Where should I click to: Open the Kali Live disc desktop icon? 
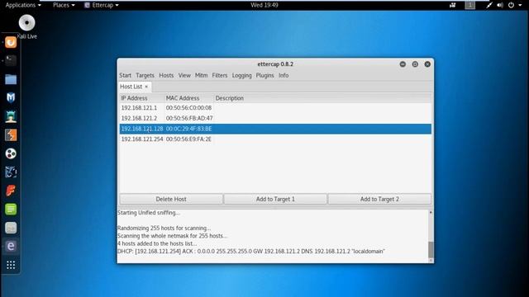coord(26,23)
